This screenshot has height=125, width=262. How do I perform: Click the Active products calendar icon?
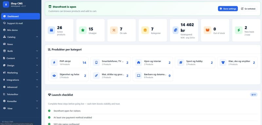point(51,30)
